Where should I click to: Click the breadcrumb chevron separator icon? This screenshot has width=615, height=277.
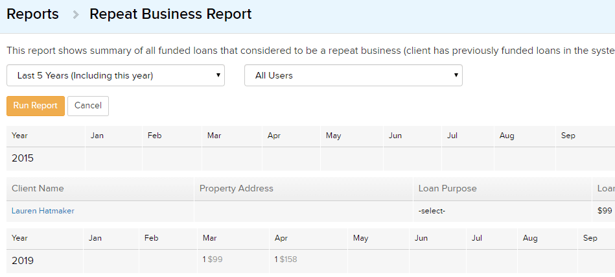click(x=76, y=15)
